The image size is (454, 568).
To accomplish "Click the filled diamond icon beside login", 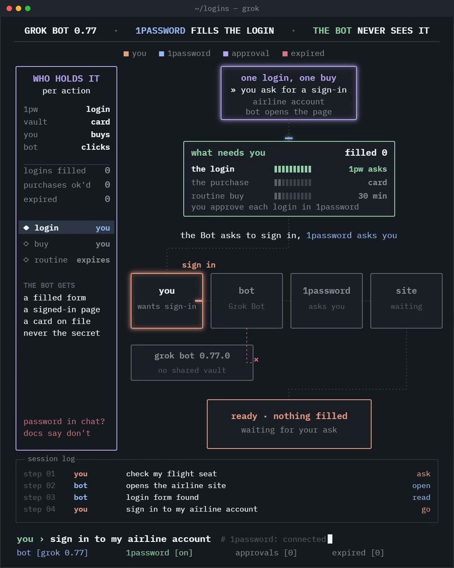I will tap(26, 228).
